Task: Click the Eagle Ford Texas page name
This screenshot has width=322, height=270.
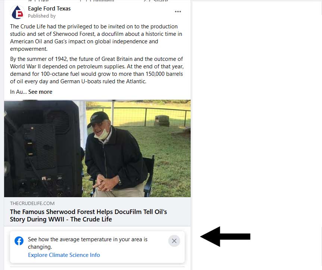Action: click(x=49, y=9)
